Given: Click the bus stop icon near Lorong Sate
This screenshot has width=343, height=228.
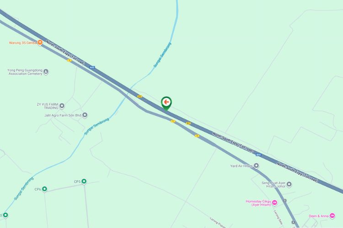Looking at the screenshot, I should point(293,222).
